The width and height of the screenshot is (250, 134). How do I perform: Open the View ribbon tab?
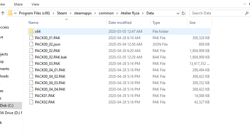(x=35, y=4)
